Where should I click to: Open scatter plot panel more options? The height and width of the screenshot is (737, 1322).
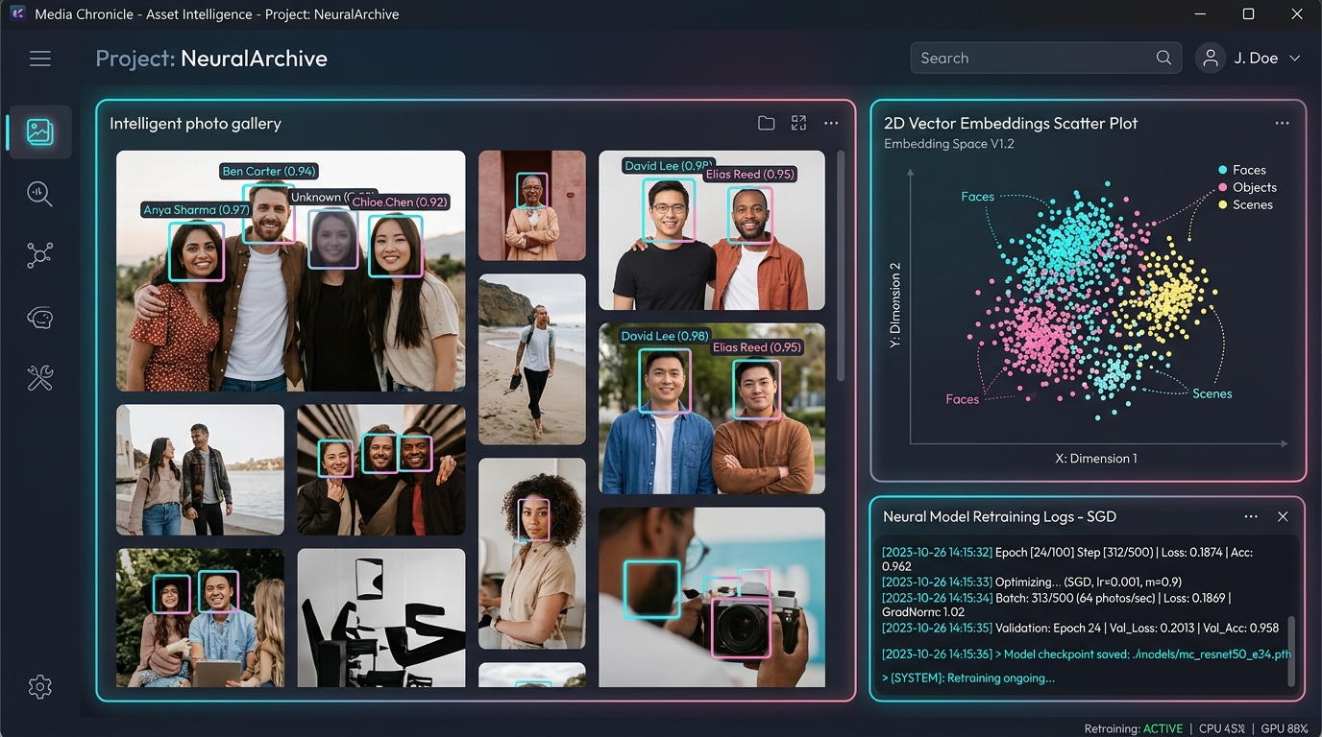tap(1282, 123)
